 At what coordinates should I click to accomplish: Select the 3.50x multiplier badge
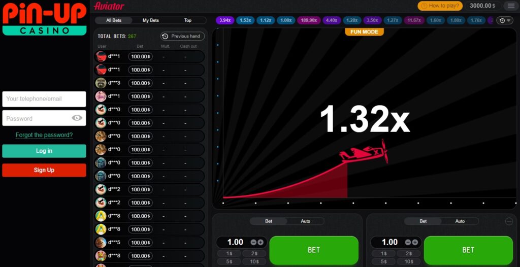(x=372, y=20)
